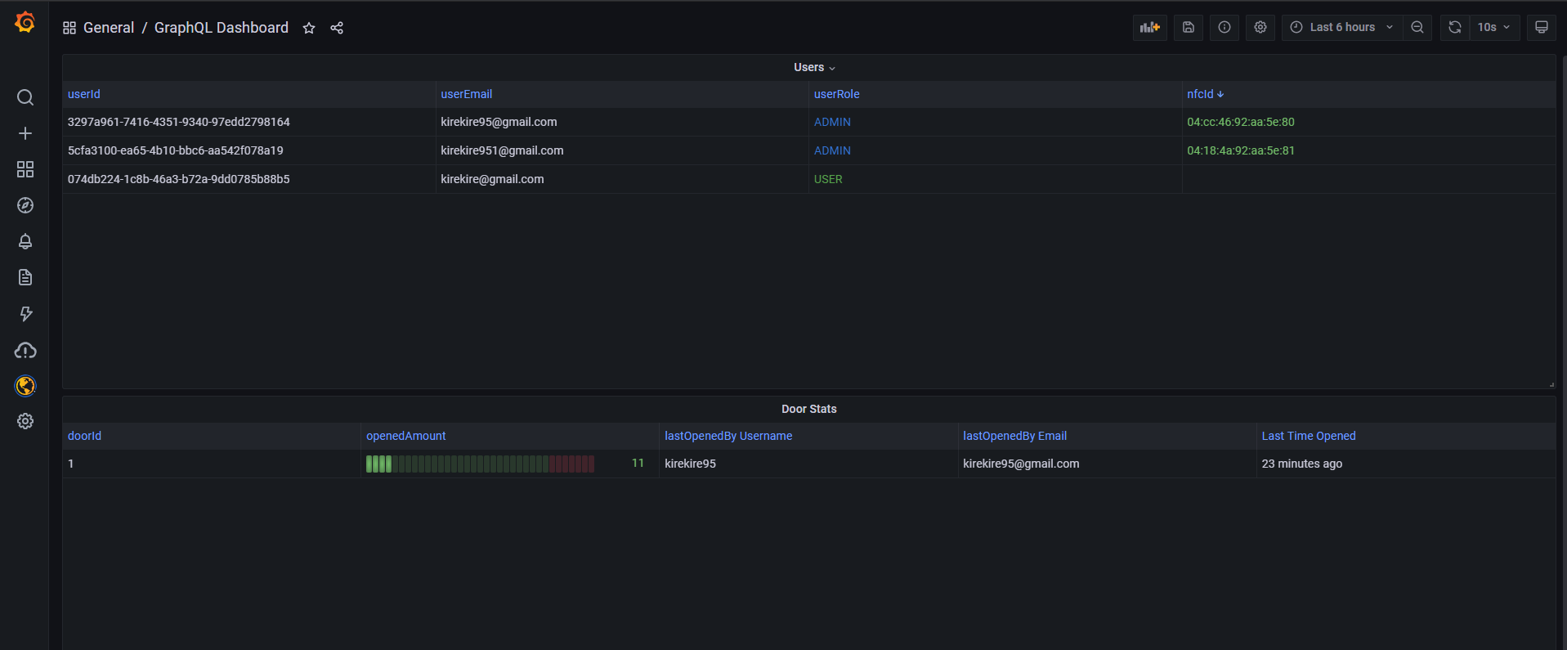Zoom out the time range
This screenshot has width=1567, height=650.
pos(1417,27)
